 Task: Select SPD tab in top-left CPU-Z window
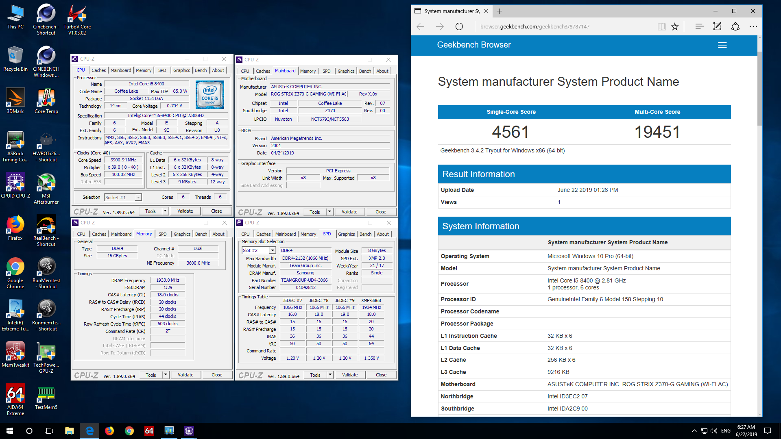tap(162, 70)
